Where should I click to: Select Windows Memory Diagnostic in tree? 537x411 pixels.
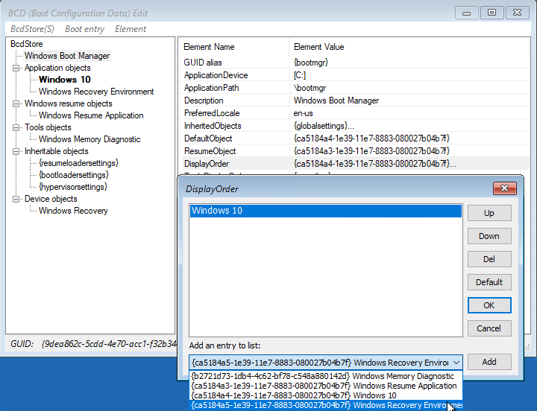tap(89, 139)
